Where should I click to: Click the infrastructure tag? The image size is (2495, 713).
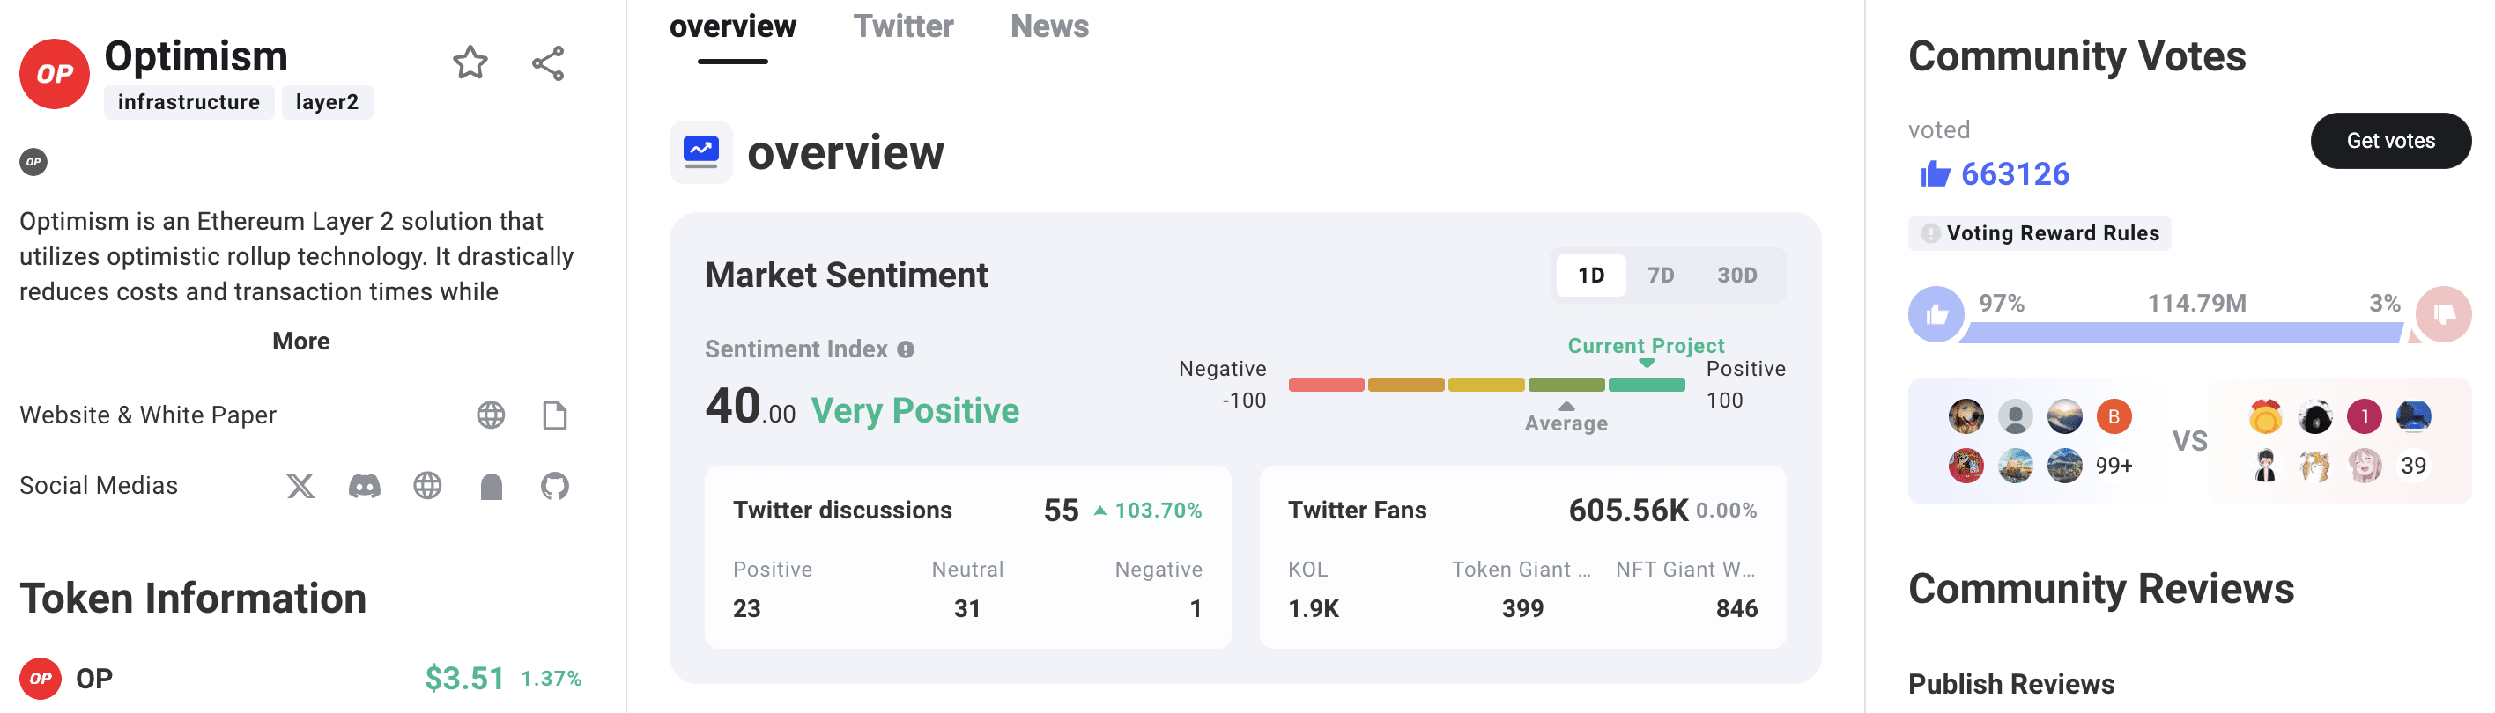coord(189,102)
